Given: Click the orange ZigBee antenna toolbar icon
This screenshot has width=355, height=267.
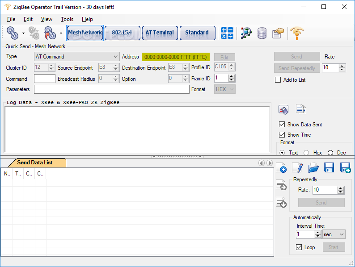Looking at the screenshot, I should [x=297, y=33].
